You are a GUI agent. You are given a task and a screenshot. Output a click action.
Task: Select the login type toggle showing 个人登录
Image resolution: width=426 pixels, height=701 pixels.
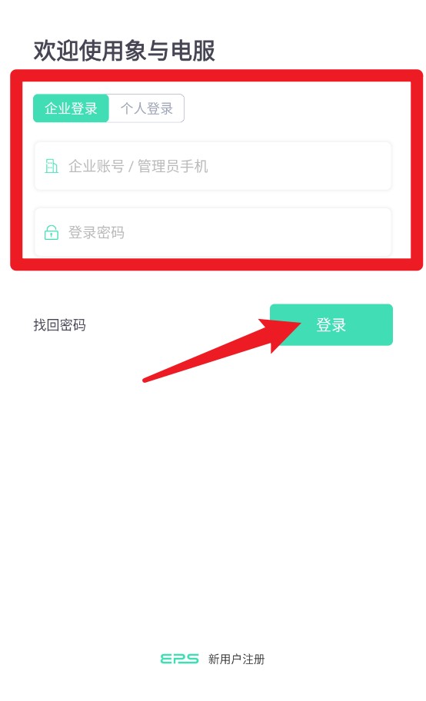[x=146, y=108]
